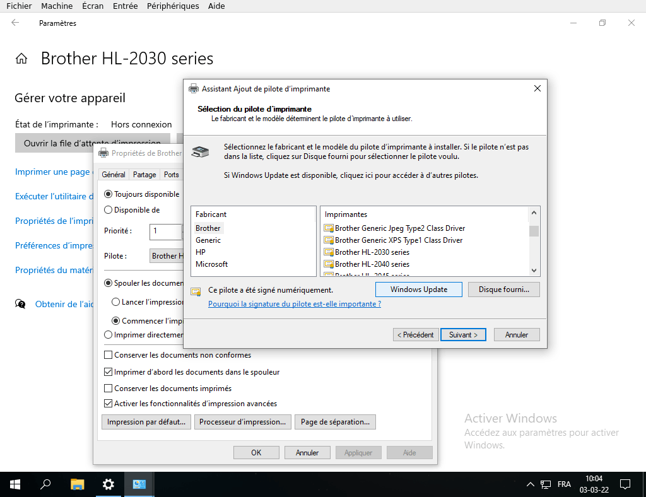Open the Entrée menu
This screenshot has height=497, width=646.
pos(126,6)
